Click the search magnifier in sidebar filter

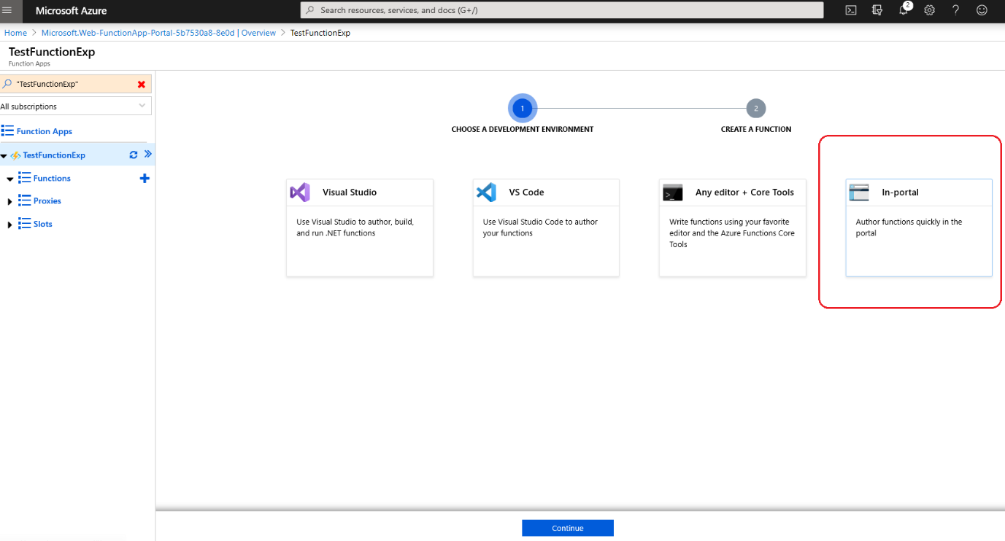7,84
